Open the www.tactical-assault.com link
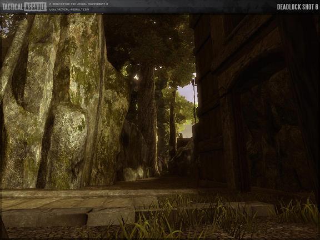Screen dimensions: 320x240 coord(69,9)
